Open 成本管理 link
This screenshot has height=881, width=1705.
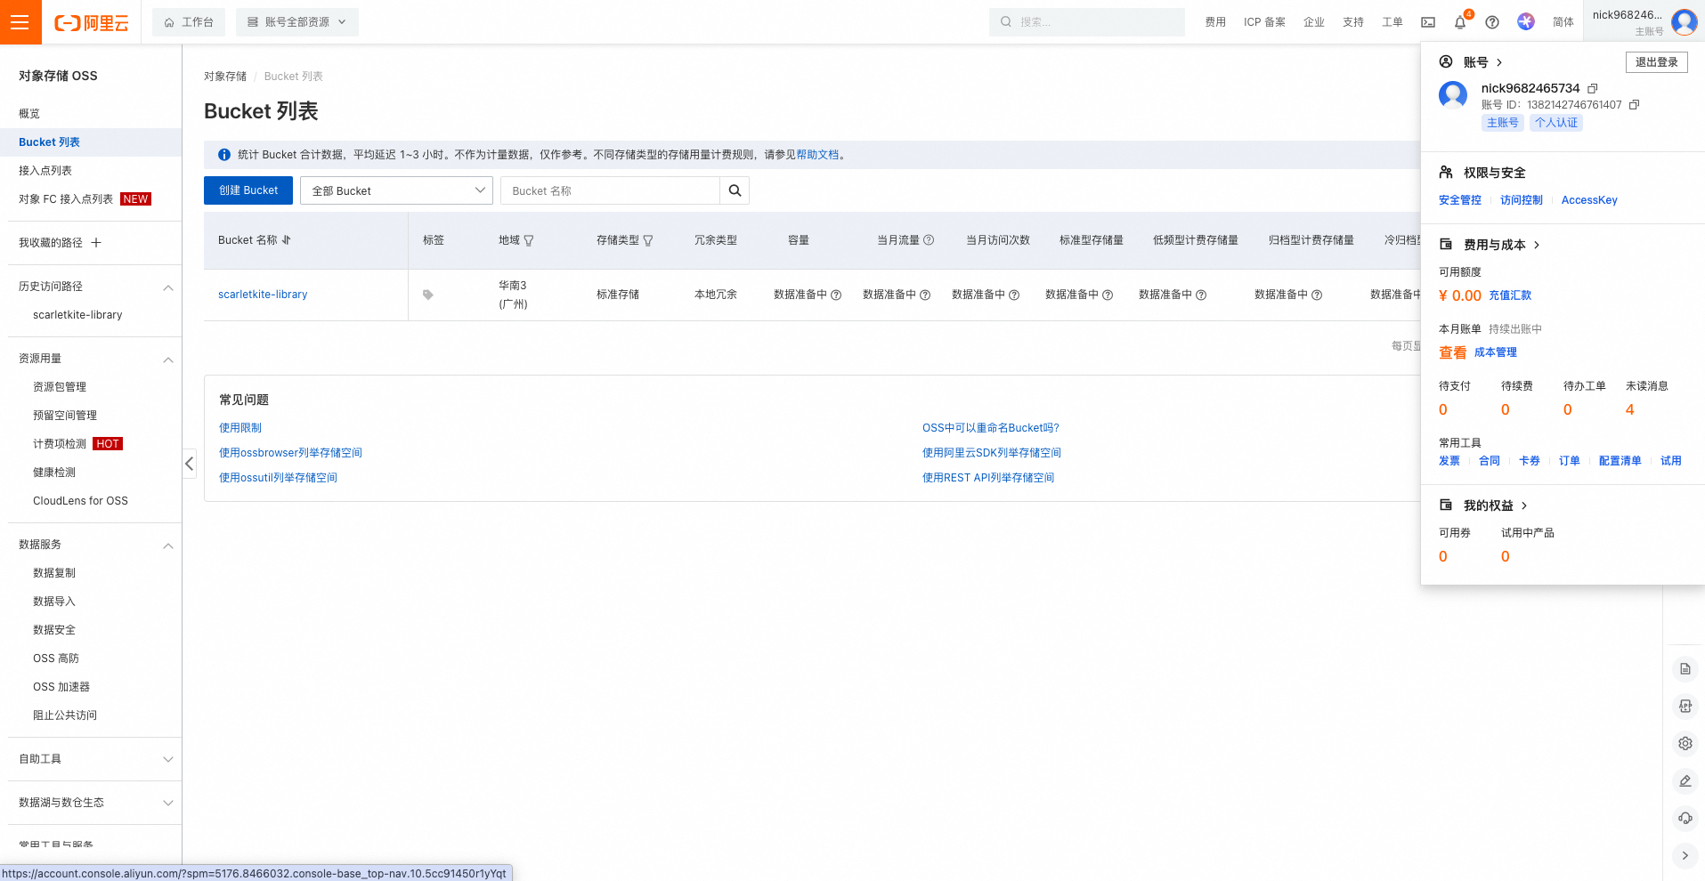pos(1496,352)
